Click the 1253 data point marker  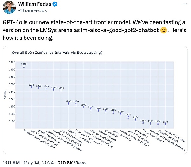click(31, 87)
